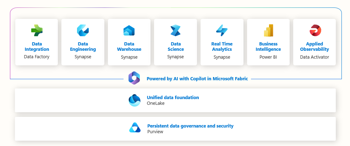Click the Unified data foundation text
Image resolution: width=350 pixels, height=146 pixels.
173,98
